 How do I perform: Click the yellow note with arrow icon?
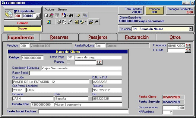click(x=82, y=22)
